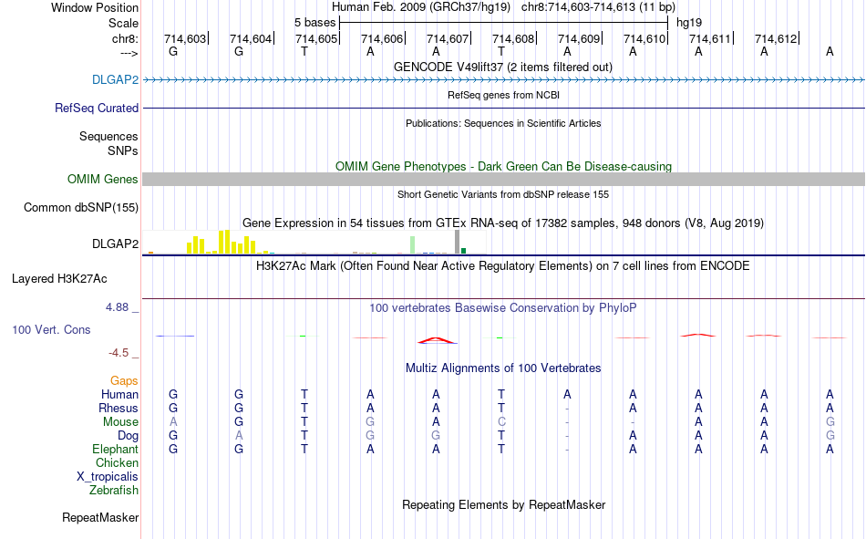Click the 100 vertebrates Basewise Conservation title
866x539 pixels.
(502, 308)
